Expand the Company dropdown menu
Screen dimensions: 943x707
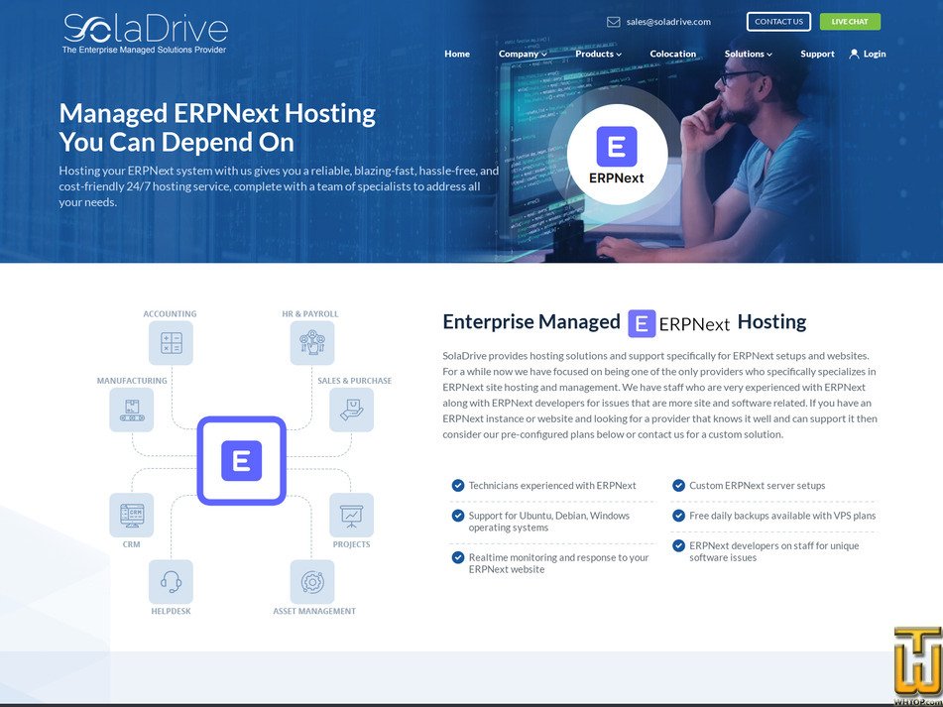click(523, 54)
